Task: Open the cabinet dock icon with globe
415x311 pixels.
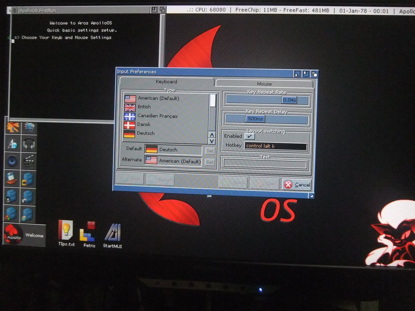Action: [27, 214]
